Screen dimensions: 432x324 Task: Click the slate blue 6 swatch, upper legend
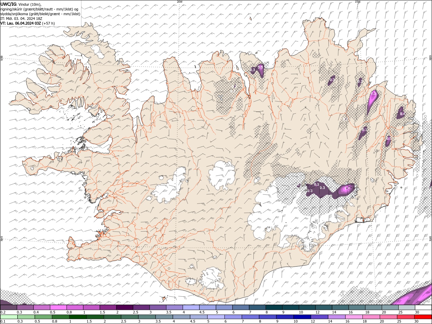click(241, 307)
